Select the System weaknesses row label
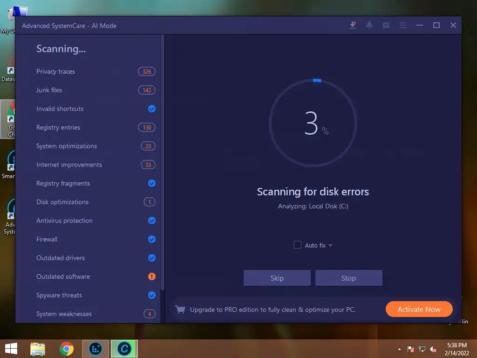Viewport: 477px width, 358px height. (x=64, y=314)
